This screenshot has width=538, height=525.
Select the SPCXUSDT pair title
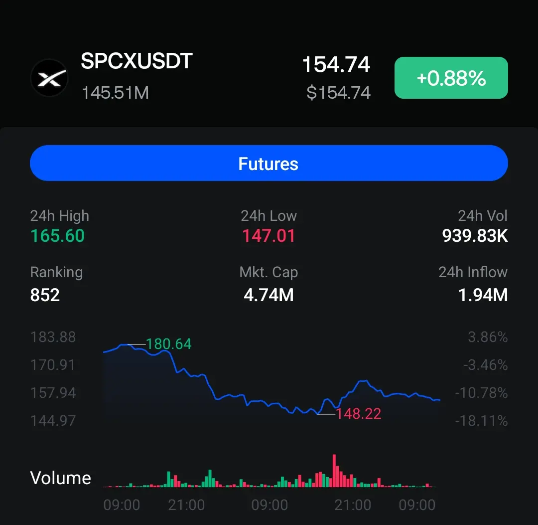136,61
